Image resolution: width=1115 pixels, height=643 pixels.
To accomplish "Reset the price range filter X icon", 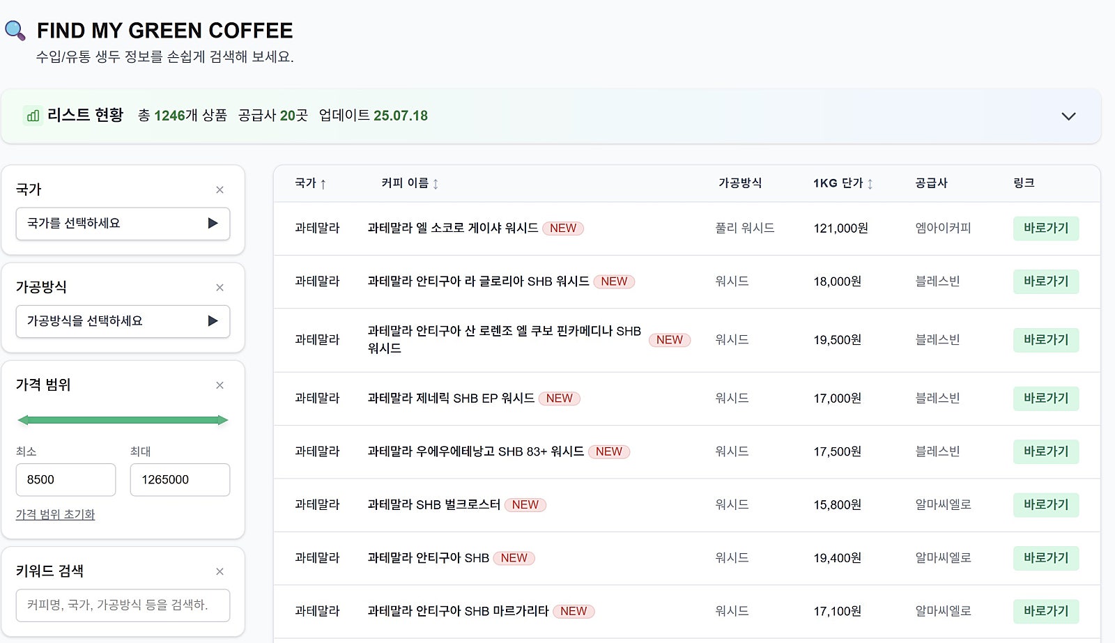I will click(x=220, y=385).
